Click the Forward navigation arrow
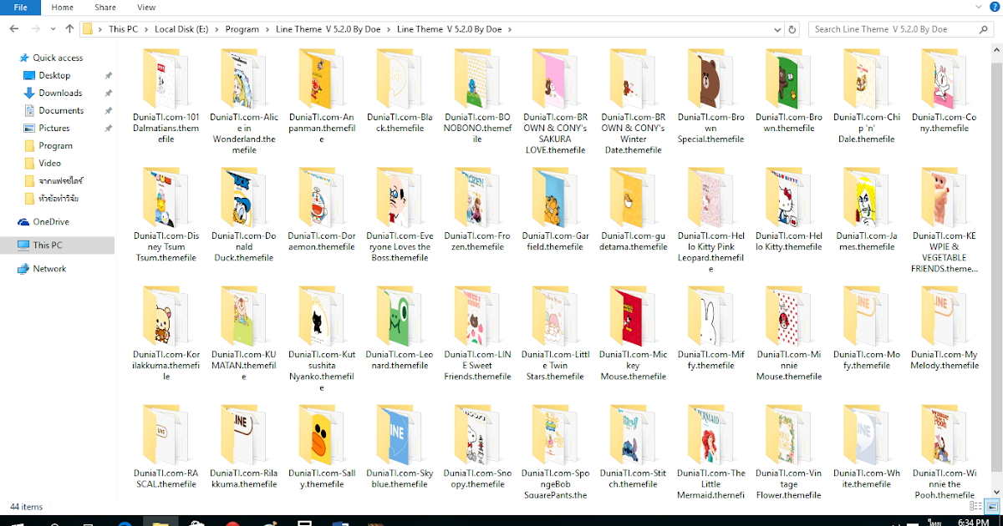Image resolution: width=1003 pixels, height=526 pixels. [34, 29]
